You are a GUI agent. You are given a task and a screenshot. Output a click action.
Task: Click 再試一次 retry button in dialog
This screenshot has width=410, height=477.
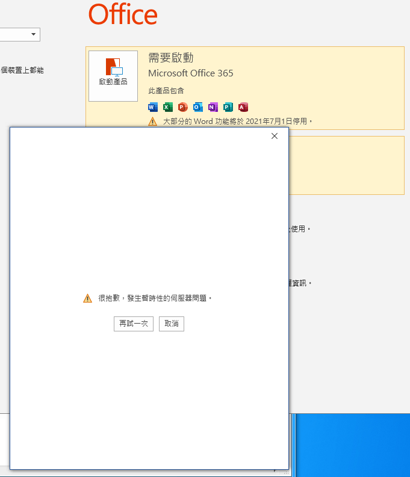[134, 324]
